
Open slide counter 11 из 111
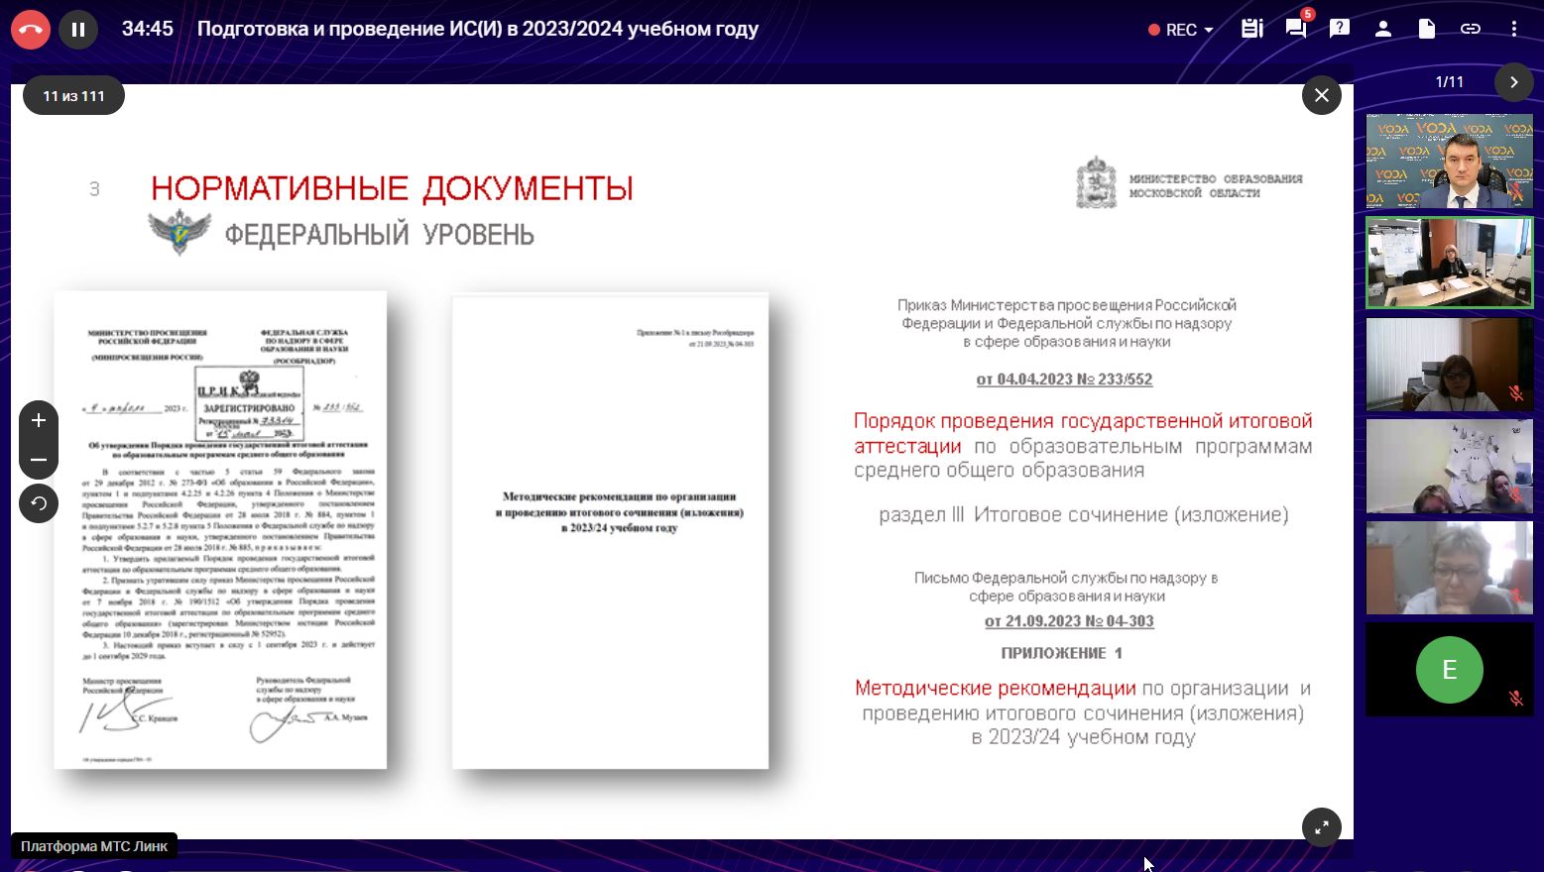click(x=72, y=95)
